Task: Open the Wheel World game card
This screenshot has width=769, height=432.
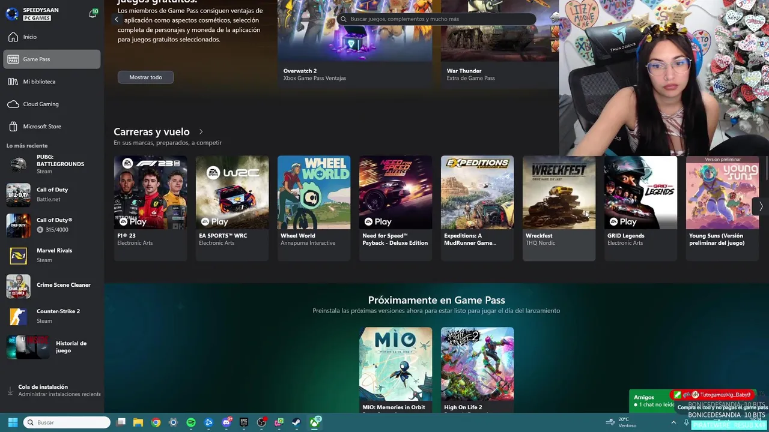Action: click(x=314, y=208)
